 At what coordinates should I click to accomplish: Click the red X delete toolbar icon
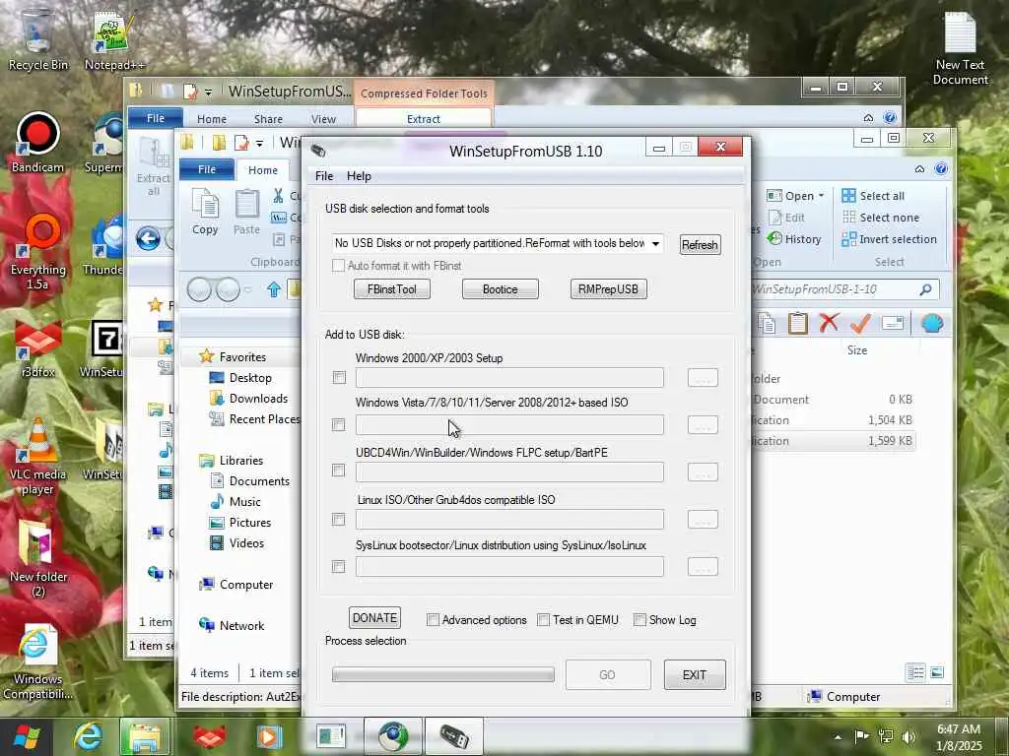pyautogui.click(x=829, y=323)
